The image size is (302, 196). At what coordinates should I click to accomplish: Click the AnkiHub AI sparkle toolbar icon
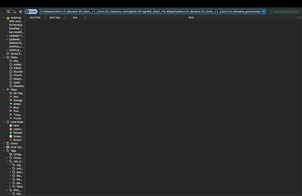(x=21, y=12)
